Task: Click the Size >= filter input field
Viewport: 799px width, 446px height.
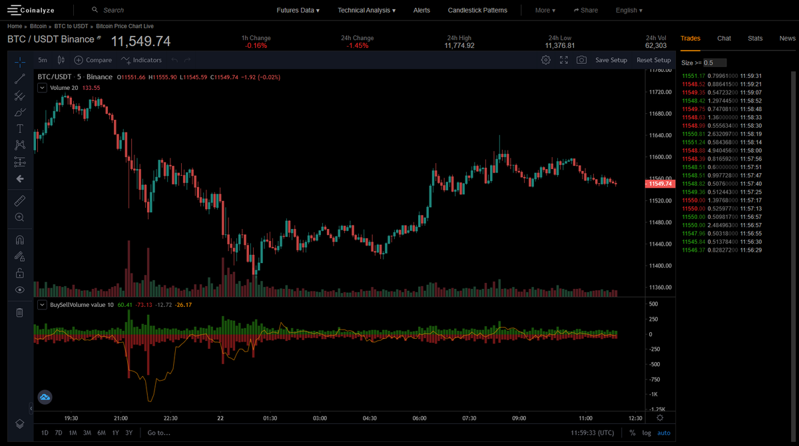Action: (714, 62)
